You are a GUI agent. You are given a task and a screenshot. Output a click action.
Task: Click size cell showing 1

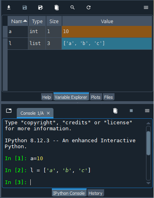54,31
